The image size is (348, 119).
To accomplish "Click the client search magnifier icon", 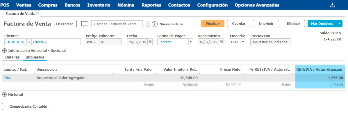I will 28,42.
